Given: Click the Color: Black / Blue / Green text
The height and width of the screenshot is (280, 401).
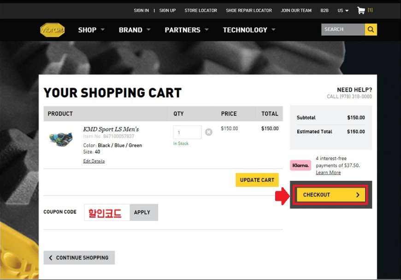Looking at the screenshot, I should click(112, 145).
